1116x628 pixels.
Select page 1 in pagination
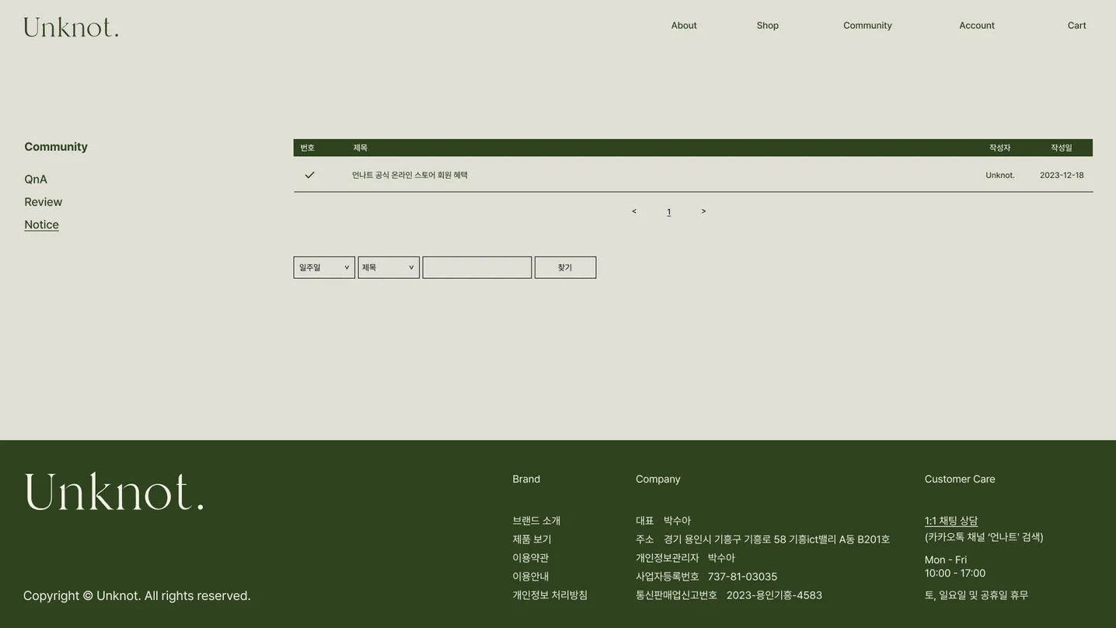point(669,211)
